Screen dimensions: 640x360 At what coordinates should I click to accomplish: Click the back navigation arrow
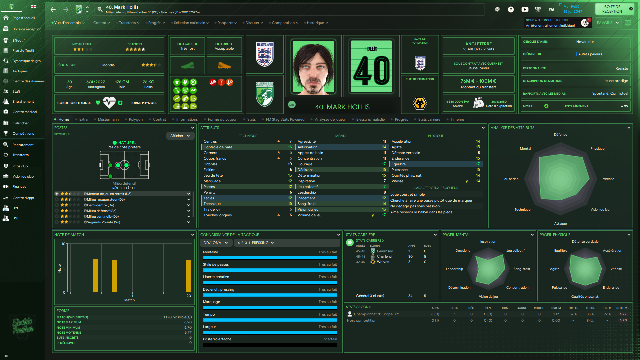(53, 10)
